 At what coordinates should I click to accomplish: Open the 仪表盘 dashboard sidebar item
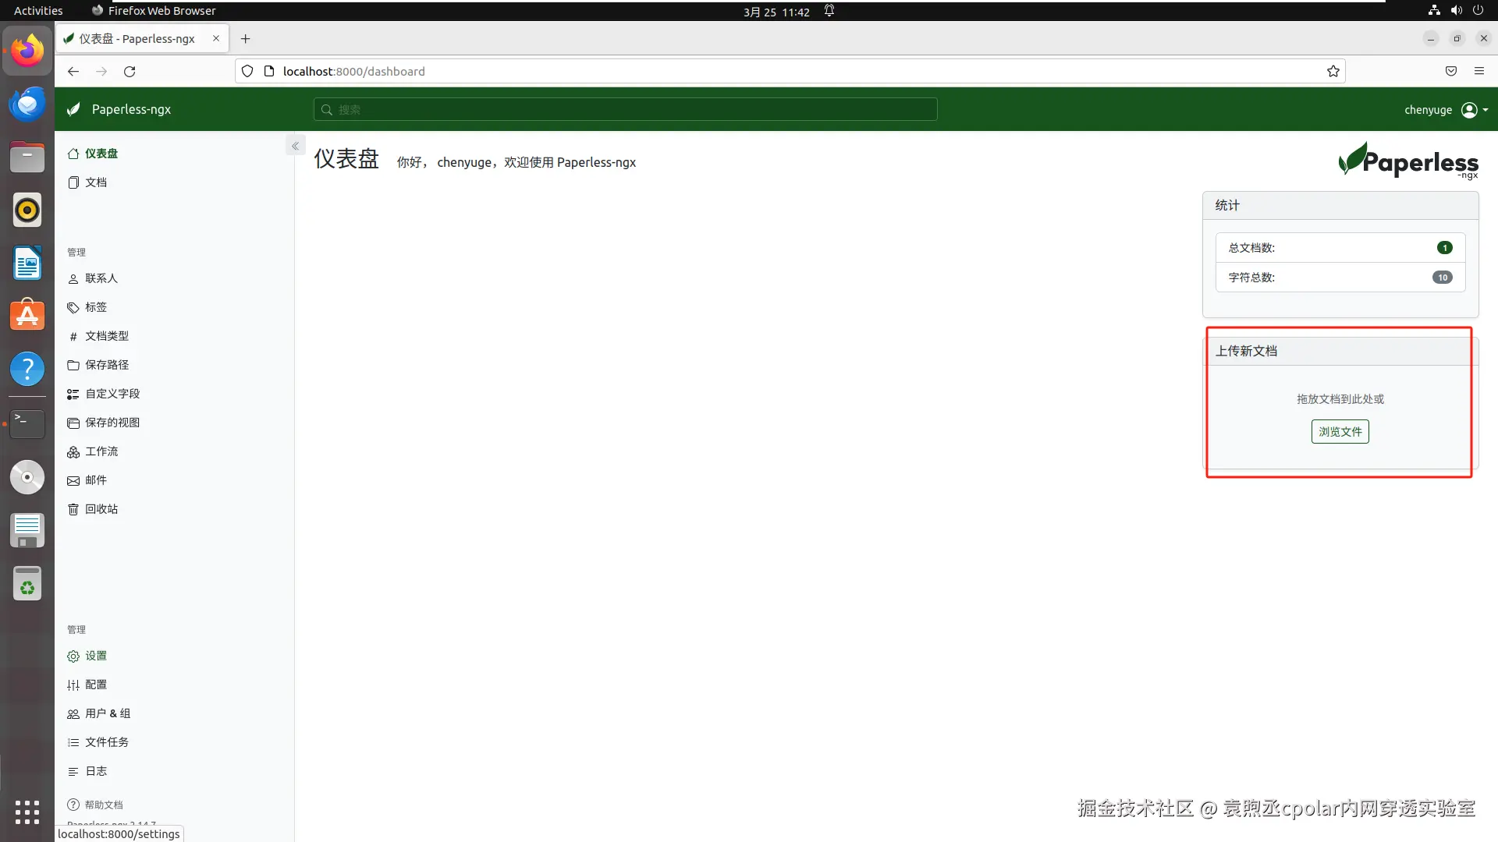pyautogui.click(x=93, y=154)
